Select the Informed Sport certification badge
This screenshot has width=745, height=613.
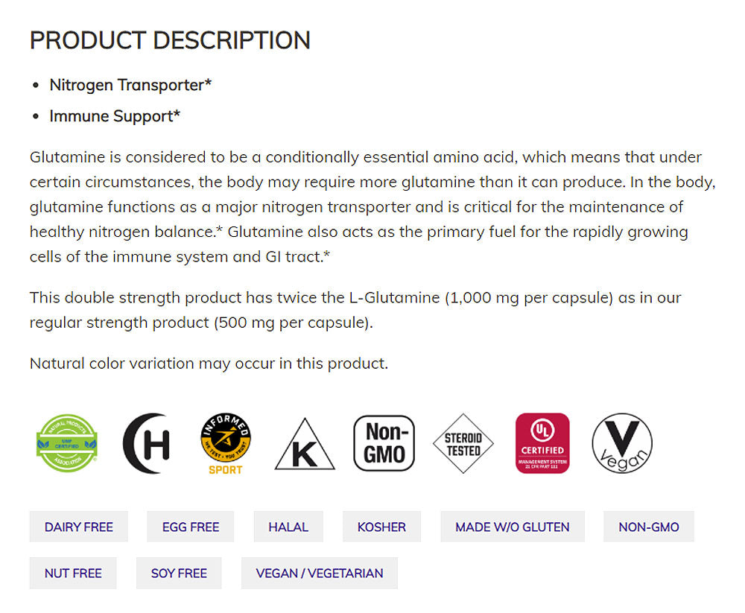pyautogui.click(x=226, y=444)
